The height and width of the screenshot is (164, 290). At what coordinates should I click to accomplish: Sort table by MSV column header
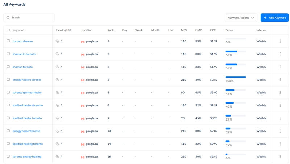(x=184, y=30)
